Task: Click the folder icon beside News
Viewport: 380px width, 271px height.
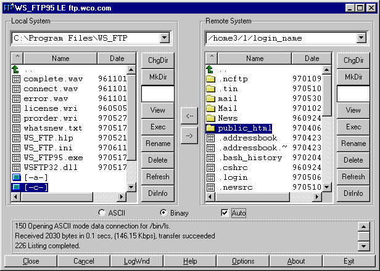Action: coord(210,118)
